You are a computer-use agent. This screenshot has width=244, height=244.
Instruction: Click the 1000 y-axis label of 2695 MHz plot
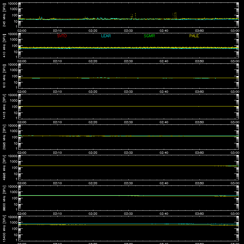(x=14, y=131)
